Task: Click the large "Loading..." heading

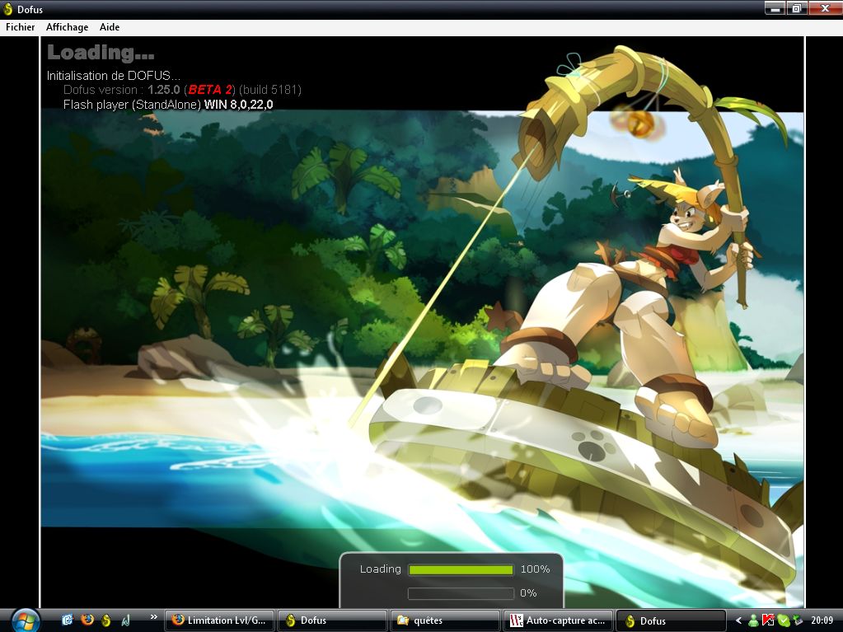Action: [101, 52]
